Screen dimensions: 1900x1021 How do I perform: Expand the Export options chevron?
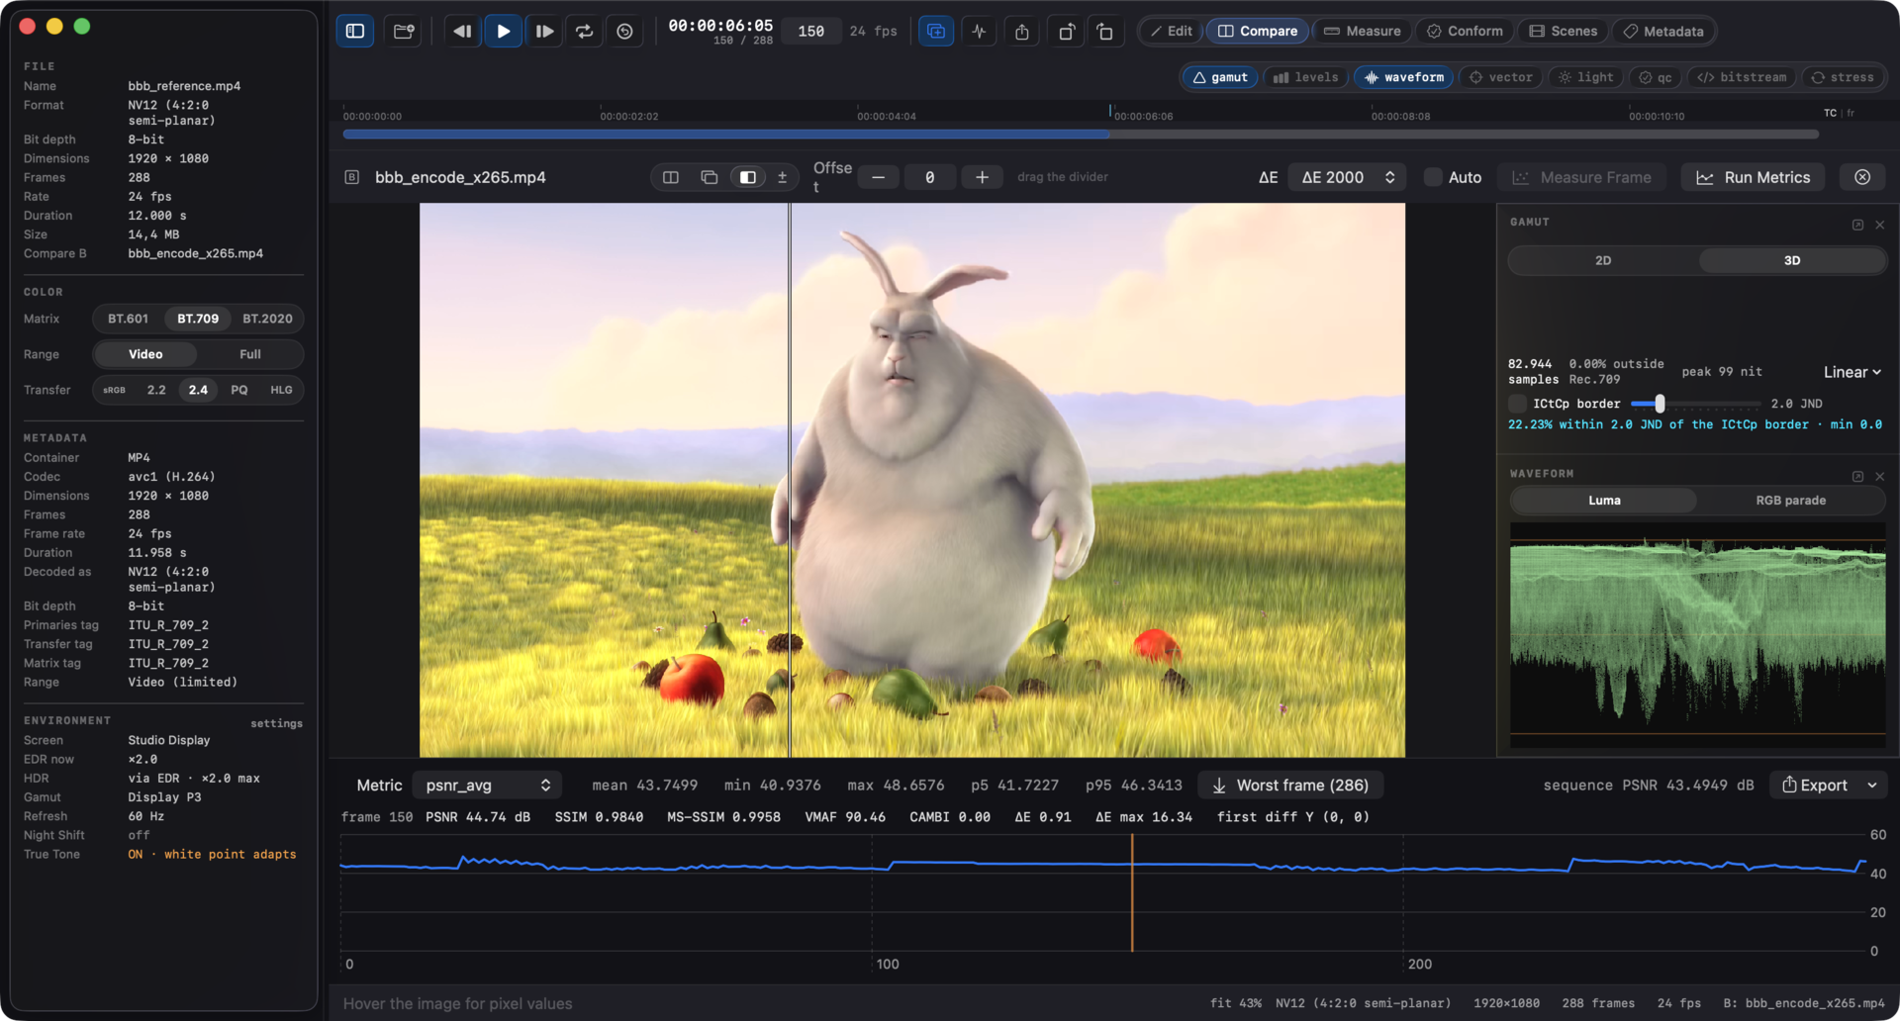click(x=1872, y=785)
